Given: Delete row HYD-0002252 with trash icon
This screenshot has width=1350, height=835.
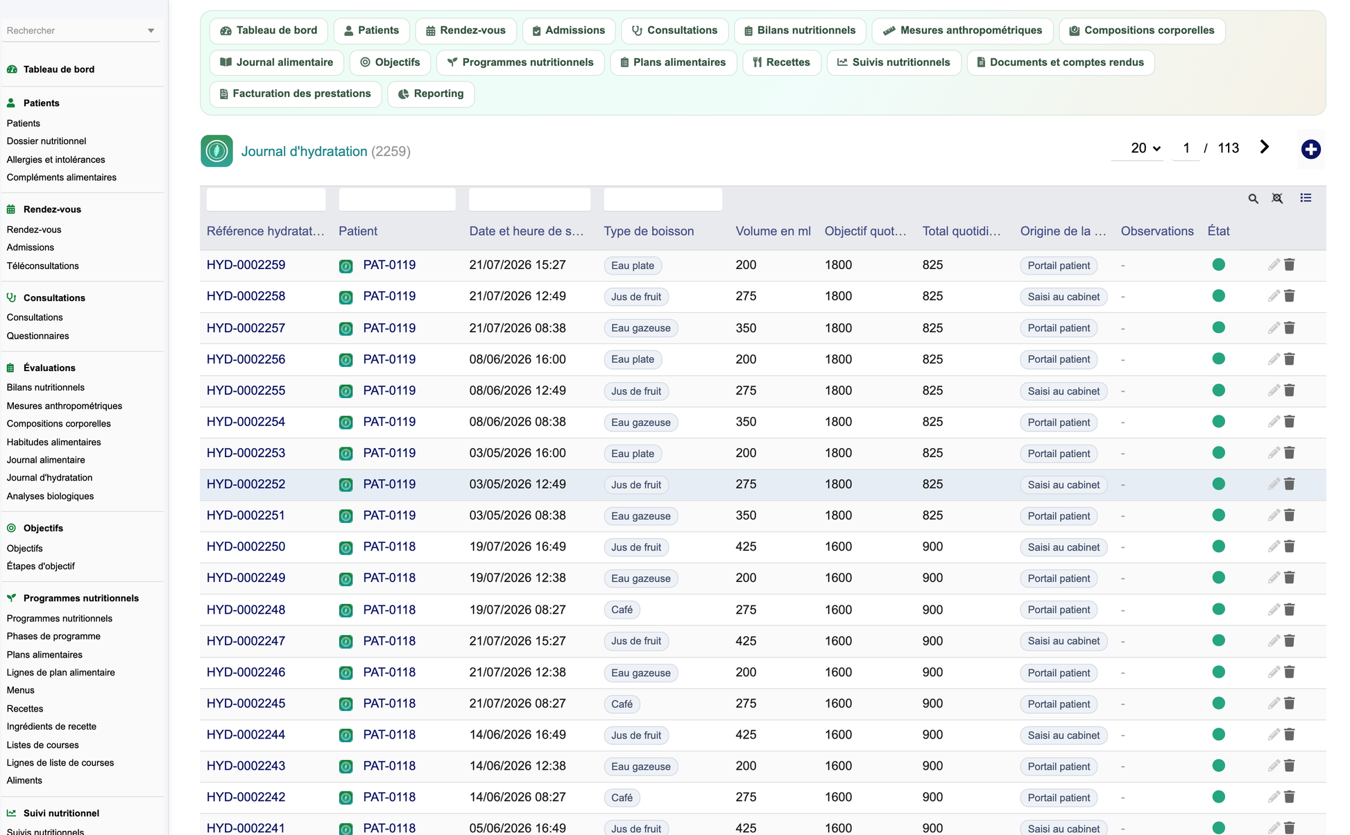Looking at the screenshot, I should (x=1290, y=484).
